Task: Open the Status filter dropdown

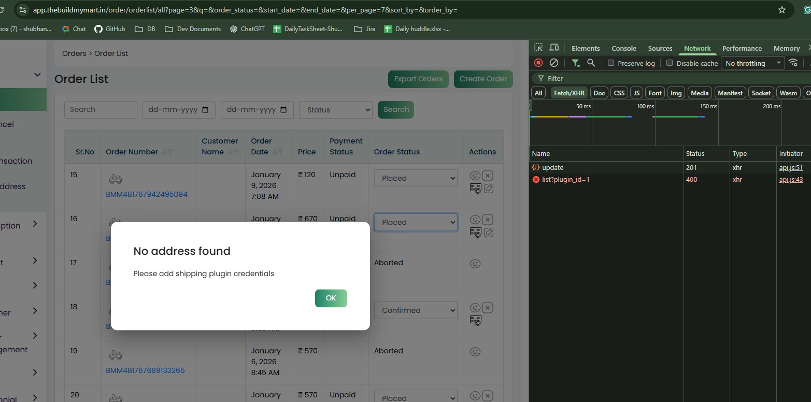Action: pos(336,110)
